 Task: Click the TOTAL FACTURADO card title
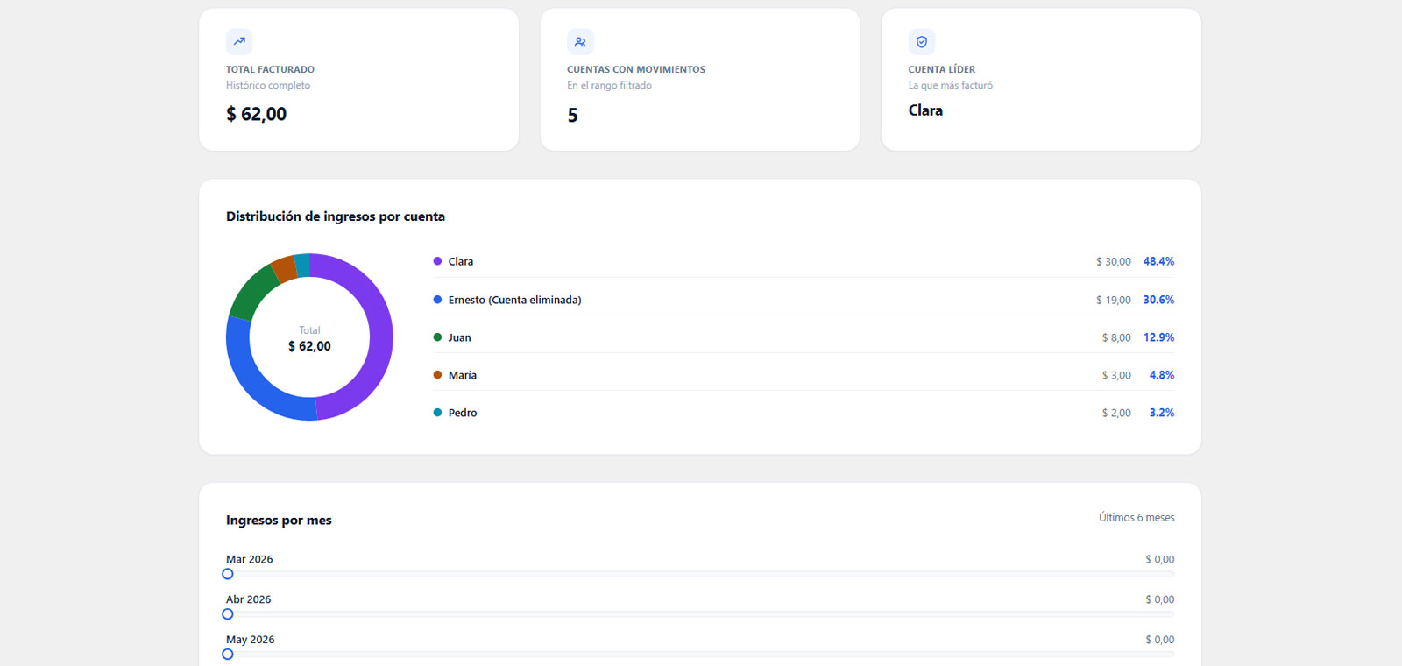[x=270, y=69]
